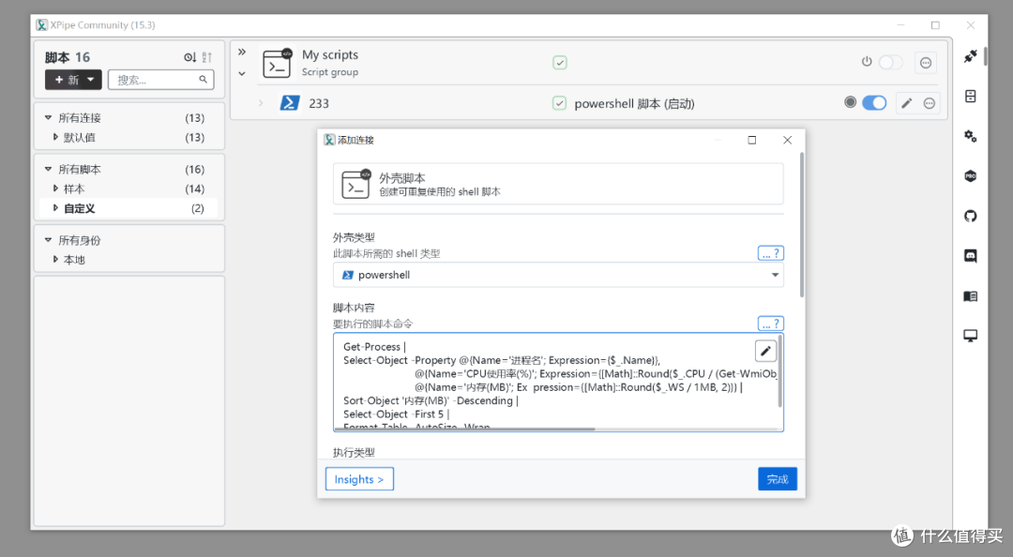Click the 所有脚本 count (16)
Image resolution: width=1013 pixels, height=557 pixels.
[194, 170]
